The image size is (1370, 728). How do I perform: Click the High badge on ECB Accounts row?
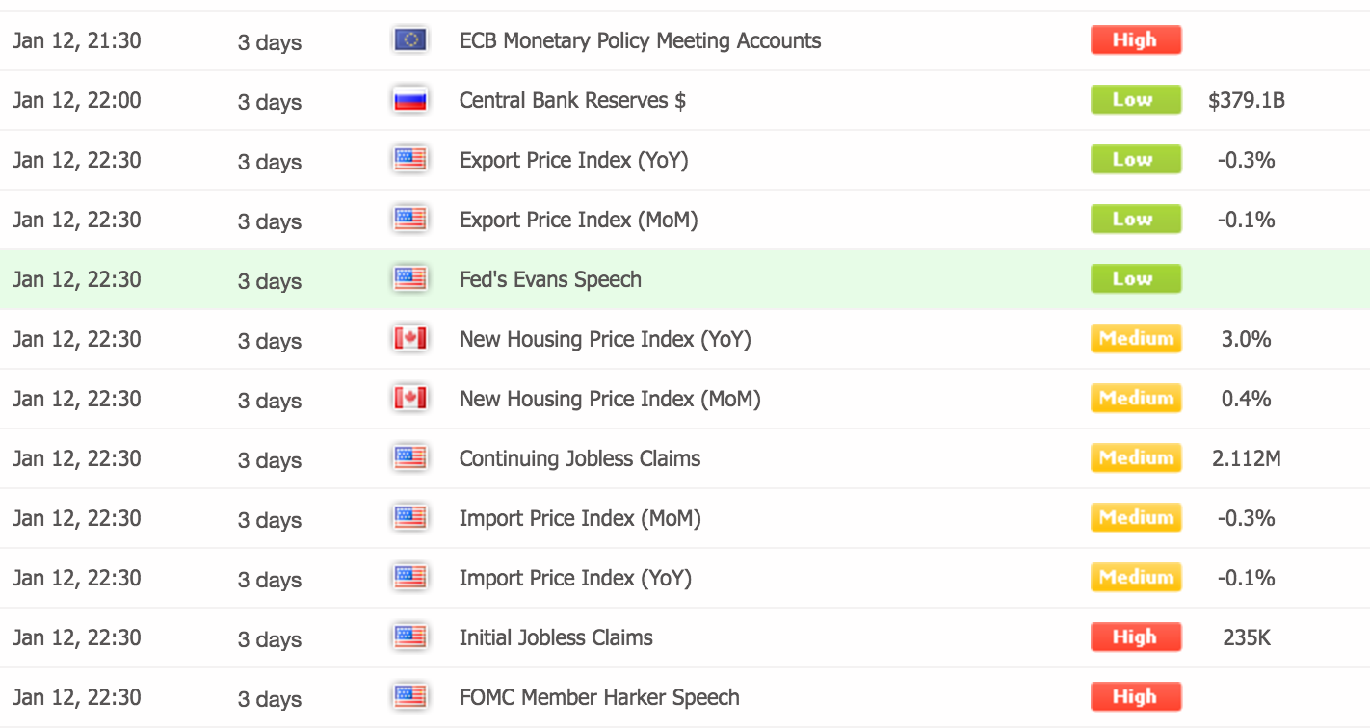tap(1136, 40)
